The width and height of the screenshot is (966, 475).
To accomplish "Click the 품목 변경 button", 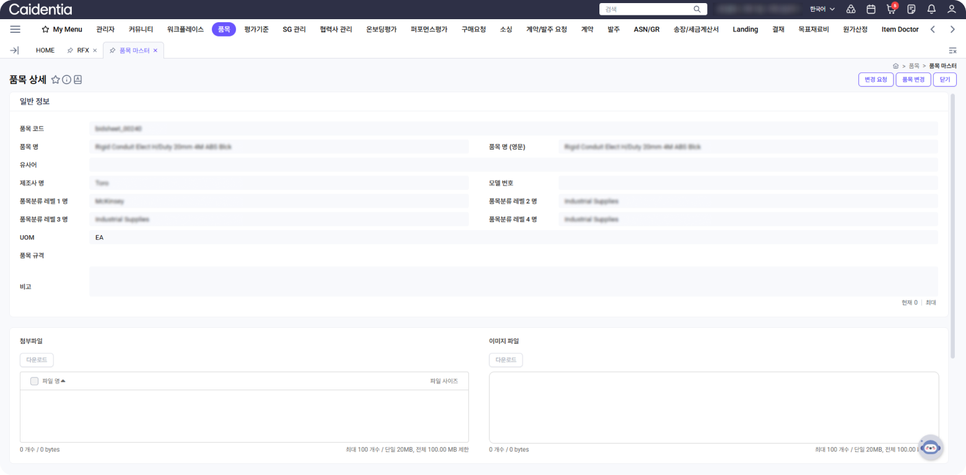I will [913, 80].
